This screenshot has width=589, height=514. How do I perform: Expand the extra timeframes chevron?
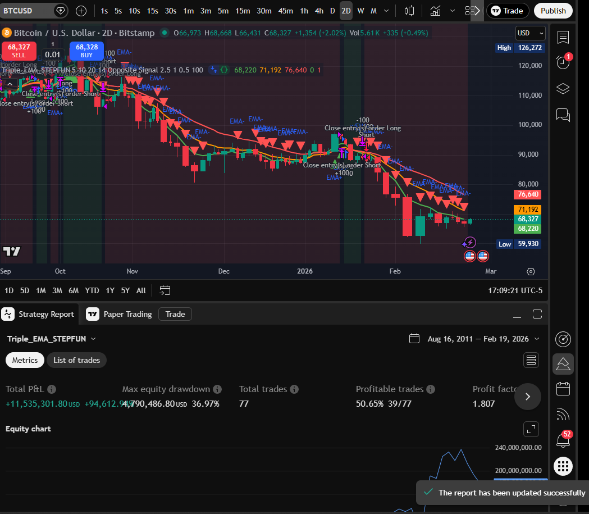point(386,11)
